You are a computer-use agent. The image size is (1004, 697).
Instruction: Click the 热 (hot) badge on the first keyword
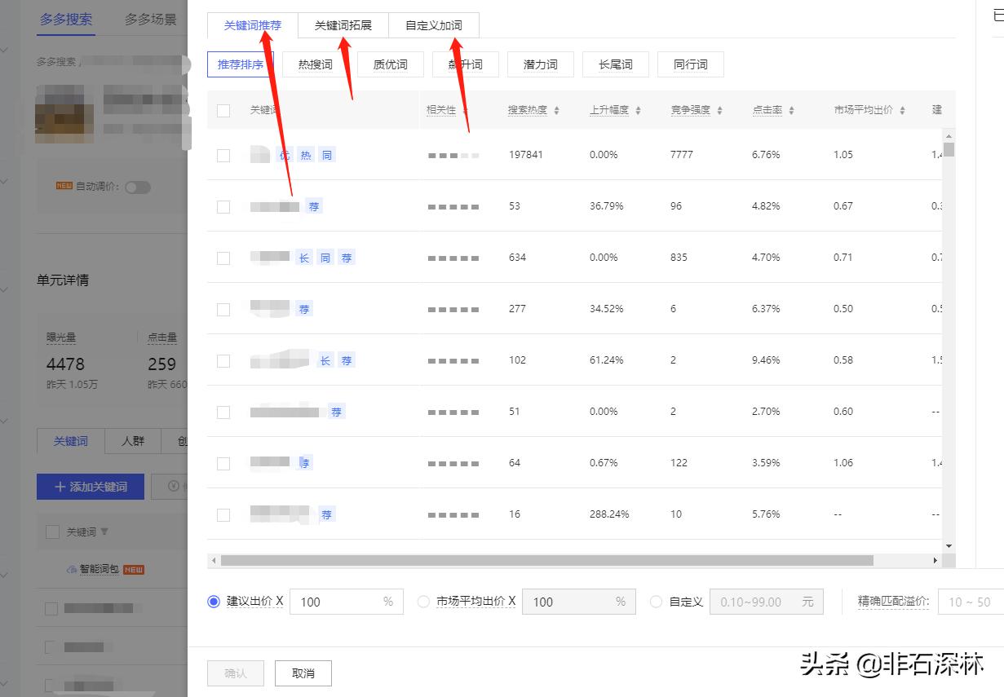304,154
